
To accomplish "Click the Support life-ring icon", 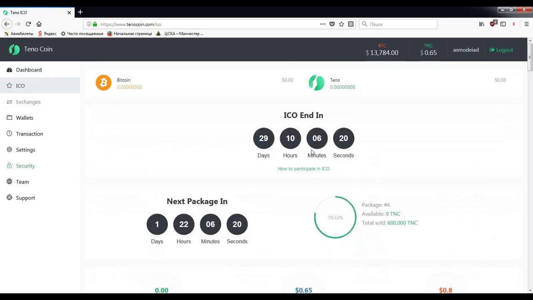I will pos(9,197).
